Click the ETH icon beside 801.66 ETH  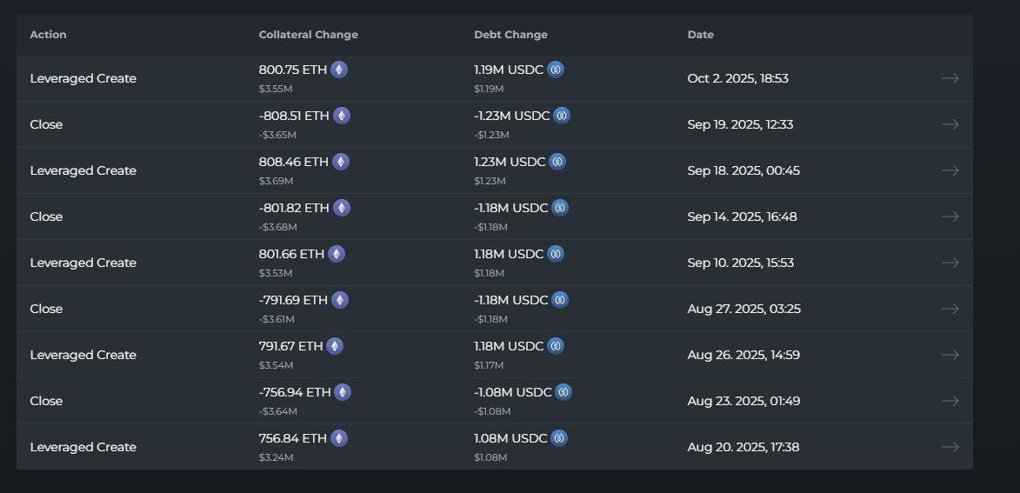(x=337, y=254)
